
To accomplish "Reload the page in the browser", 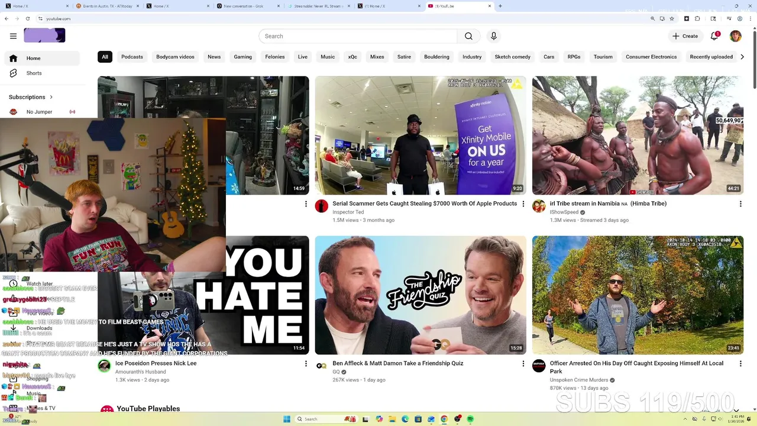I will click(27, 18).
